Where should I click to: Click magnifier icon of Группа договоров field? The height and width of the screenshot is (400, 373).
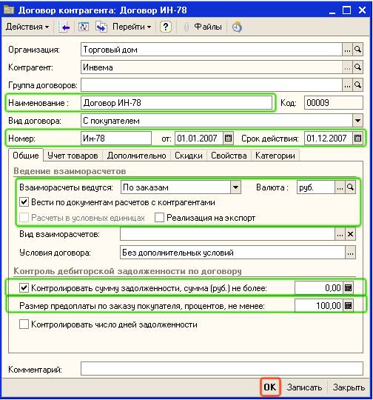[358, 85]
